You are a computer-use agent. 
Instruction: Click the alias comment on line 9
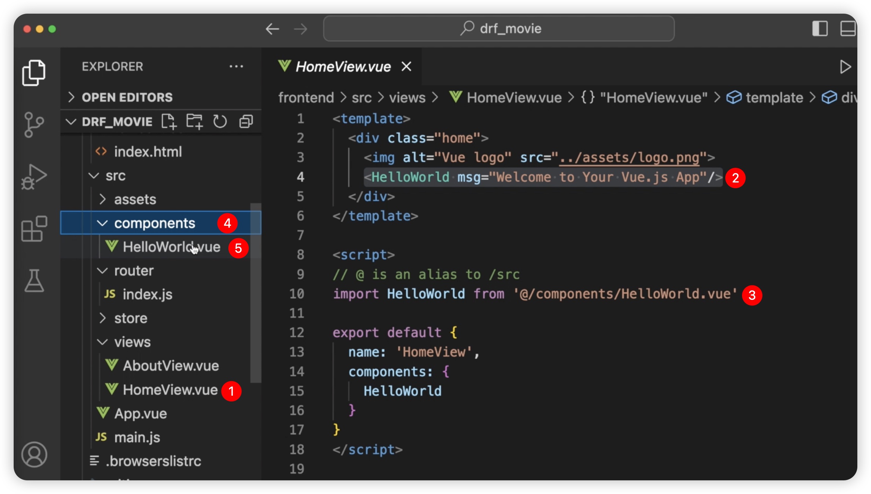click(x=426, y=274)
